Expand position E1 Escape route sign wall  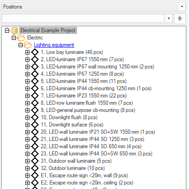coord(27,175)
